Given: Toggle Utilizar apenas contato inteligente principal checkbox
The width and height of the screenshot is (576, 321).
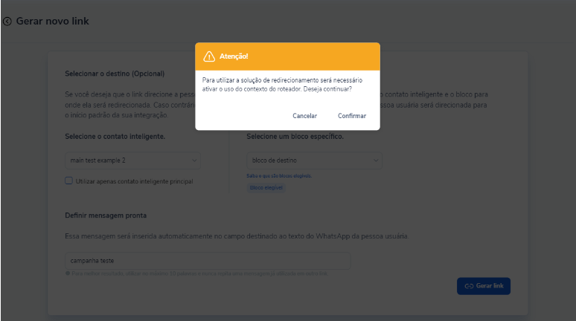Looking at the screenshot, I should point(68,181).
